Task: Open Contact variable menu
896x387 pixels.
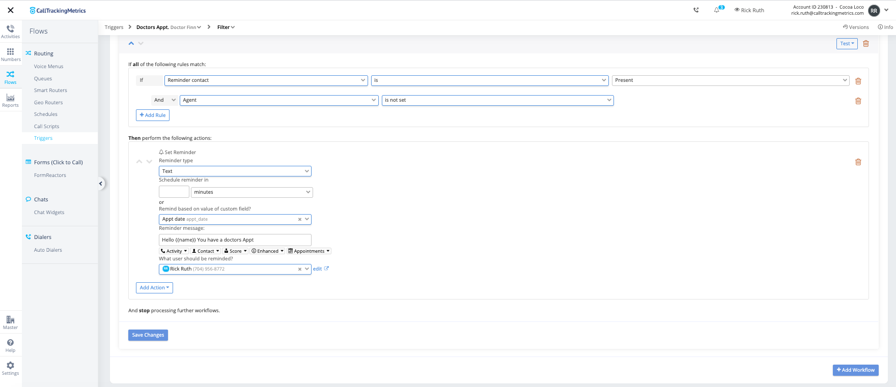Action: 206,251
